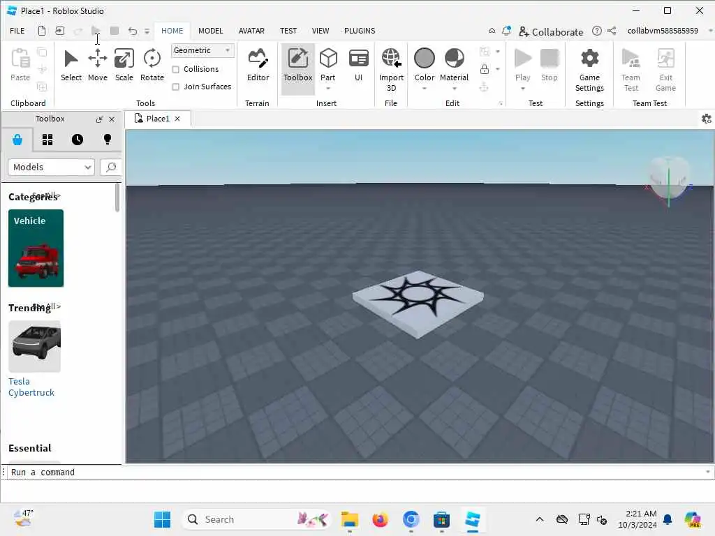
Task: Expand the Play dropdown arrow
Action: (522, 89)
